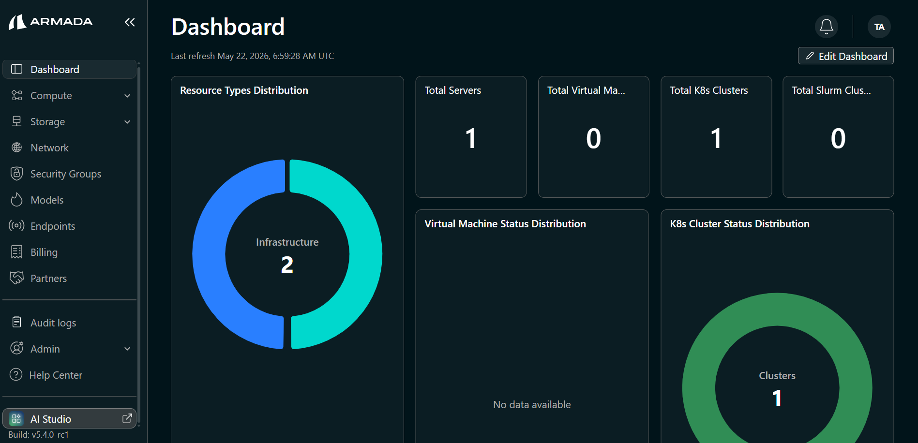Click the AI Studio external link icon
Image resolution: width=918 pixels, height=443 pixels.
pos(127,419)
